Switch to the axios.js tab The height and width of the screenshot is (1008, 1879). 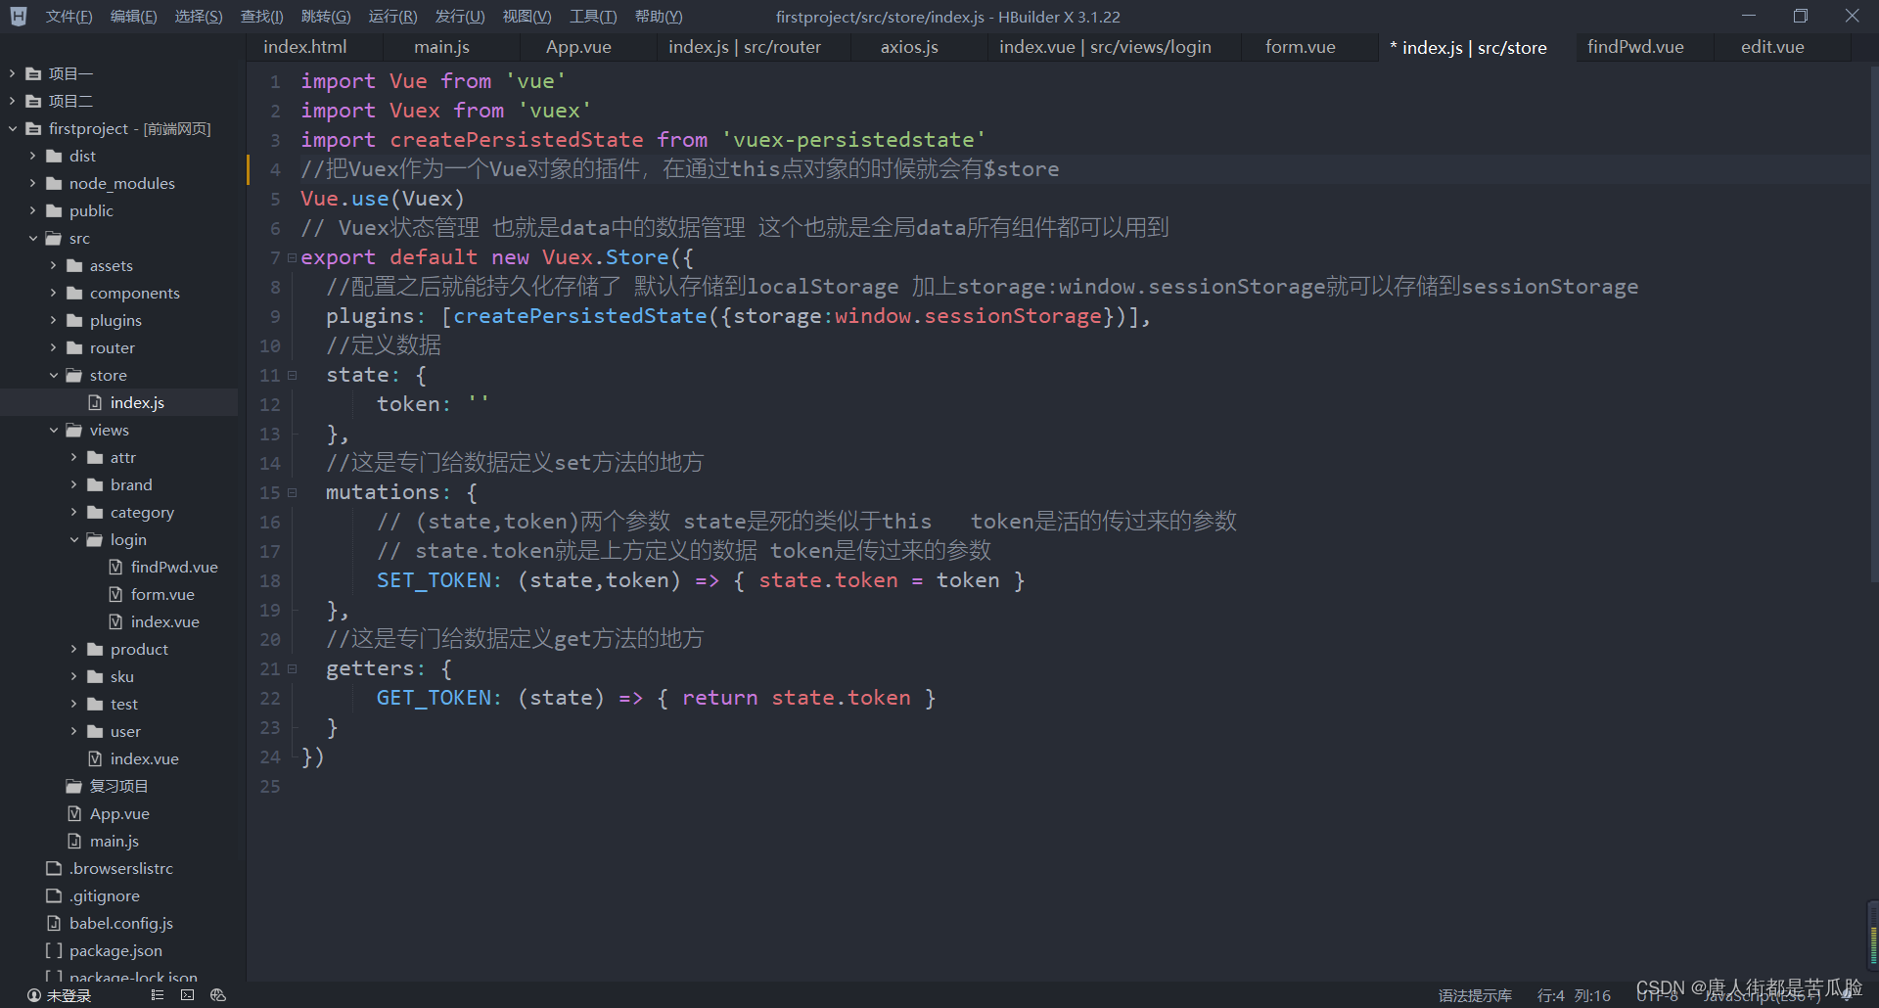click(x=909, y=47)
